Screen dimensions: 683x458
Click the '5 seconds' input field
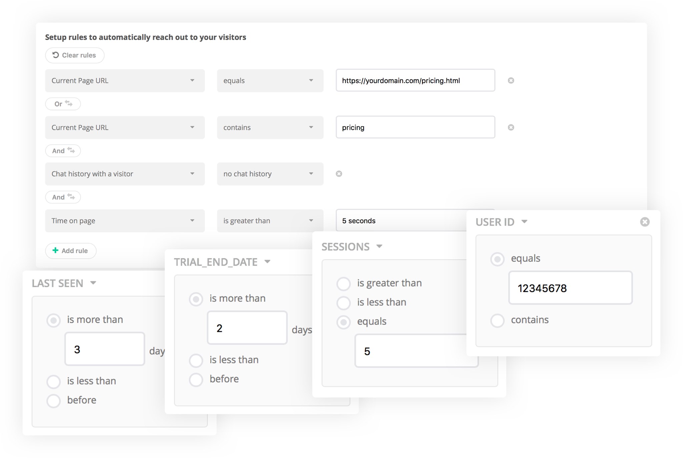click(401, 221)
